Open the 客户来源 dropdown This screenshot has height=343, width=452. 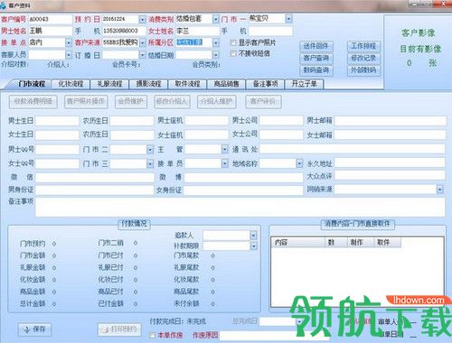(143, 43)
